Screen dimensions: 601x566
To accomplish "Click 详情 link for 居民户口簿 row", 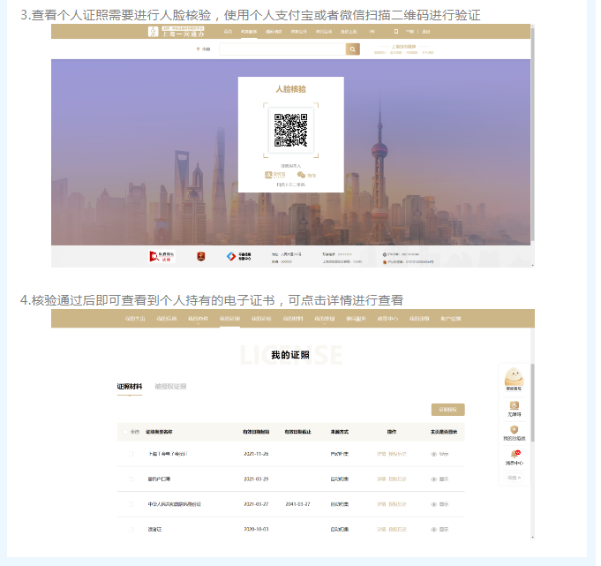I will pyautogui.click(x=381, y=479).
